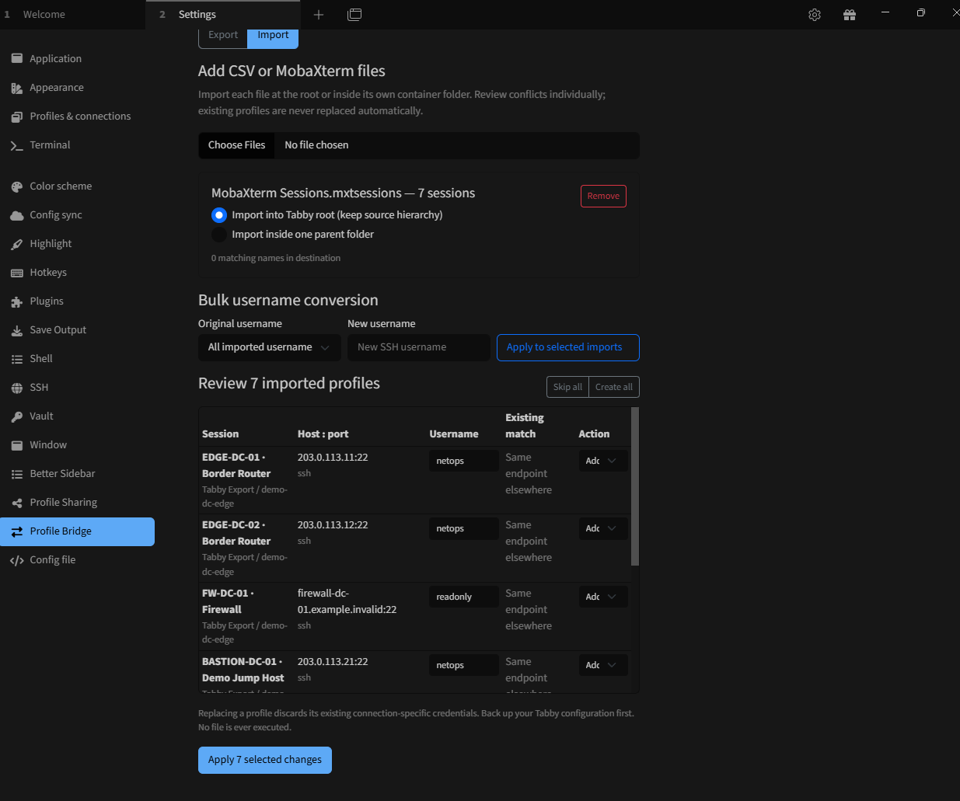The image size is (960, 801).
Task: Remove the MobaXterm Sessions file
Action: point(603,196)
